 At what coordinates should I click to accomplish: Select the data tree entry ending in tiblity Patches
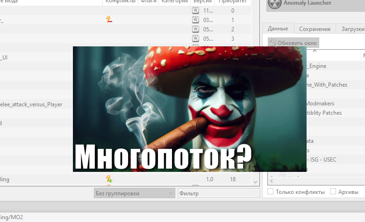[324, 112]
